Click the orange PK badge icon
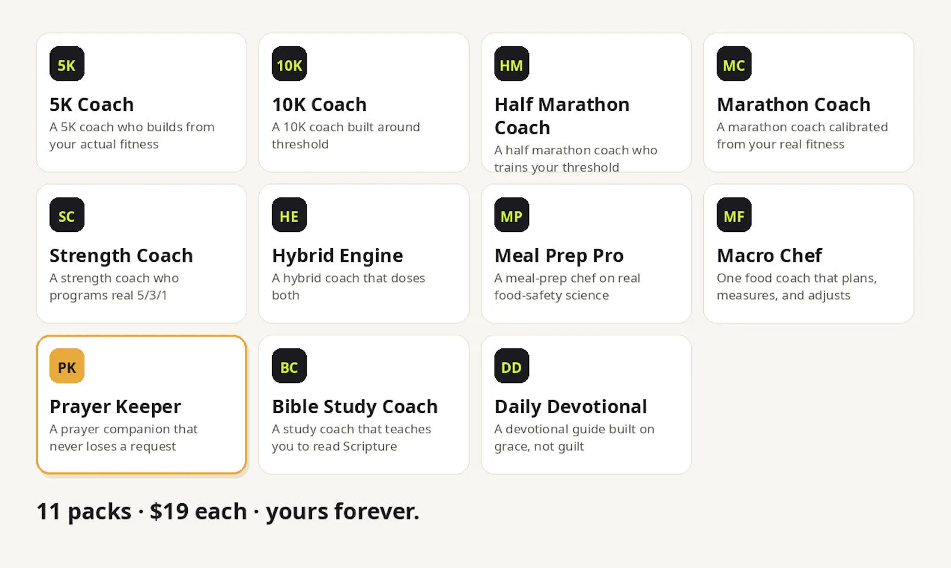Image resolution: width=951 pixels, height=568 pixels. [x=67, y=366]
